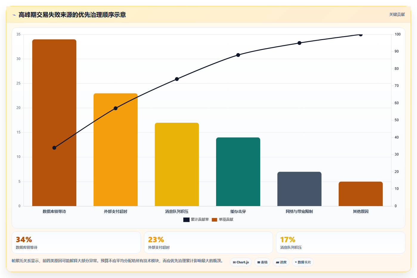Click the 其他原因 axis label
417x278 pixels.
click(x=361, y=211)
